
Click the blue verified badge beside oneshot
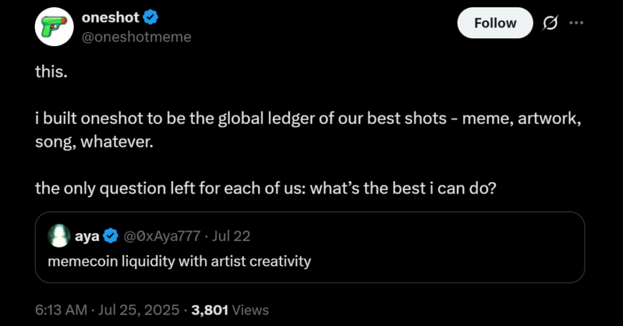coord(151,18)
